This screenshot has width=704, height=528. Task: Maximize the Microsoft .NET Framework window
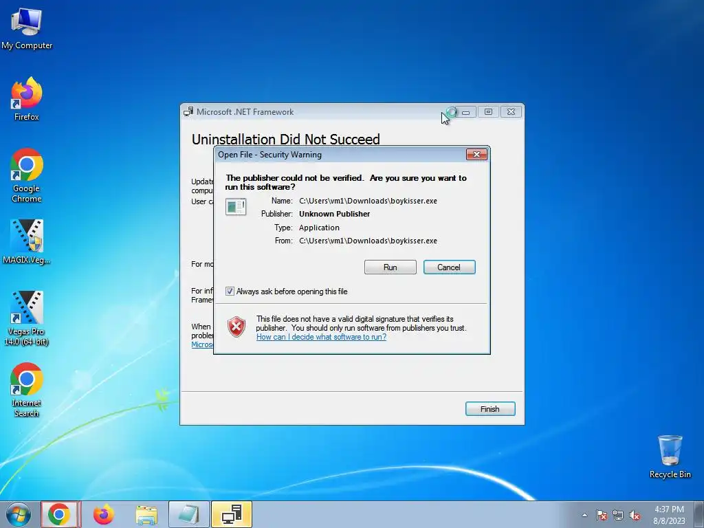point(489,112)
